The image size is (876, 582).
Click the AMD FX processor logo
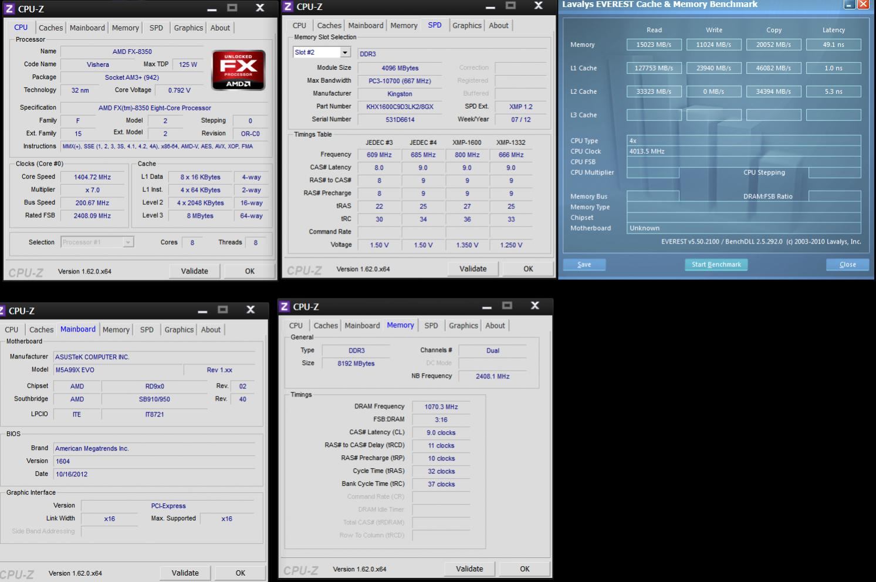[239, 70]
